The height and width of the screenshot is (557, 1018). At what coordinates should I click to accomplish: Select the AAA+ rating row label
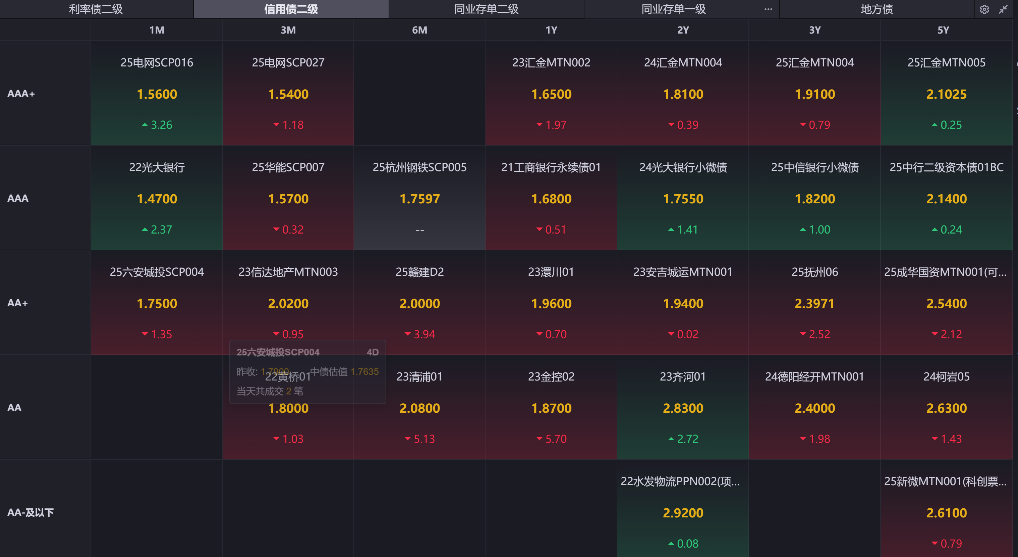[21, 94]
